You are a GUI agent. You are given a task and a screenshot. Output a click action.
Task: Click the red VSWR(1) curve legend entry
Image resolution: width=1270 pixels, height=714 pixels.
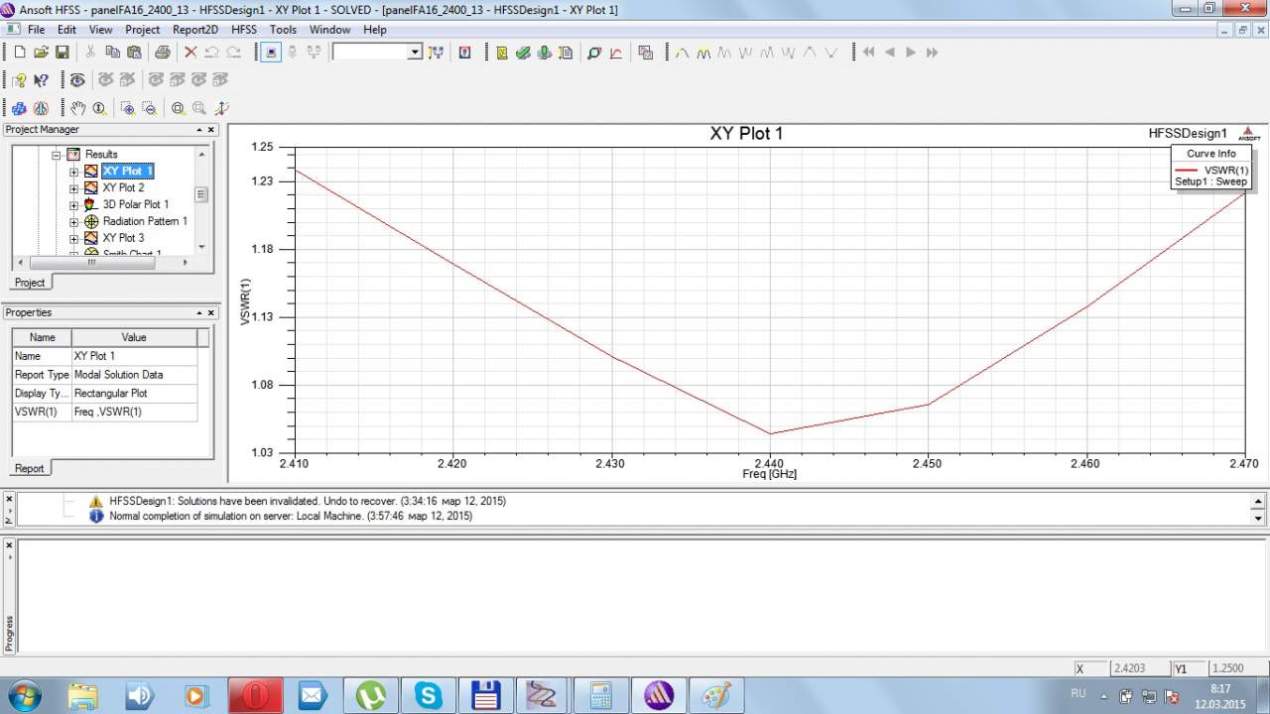[1211, 171]
